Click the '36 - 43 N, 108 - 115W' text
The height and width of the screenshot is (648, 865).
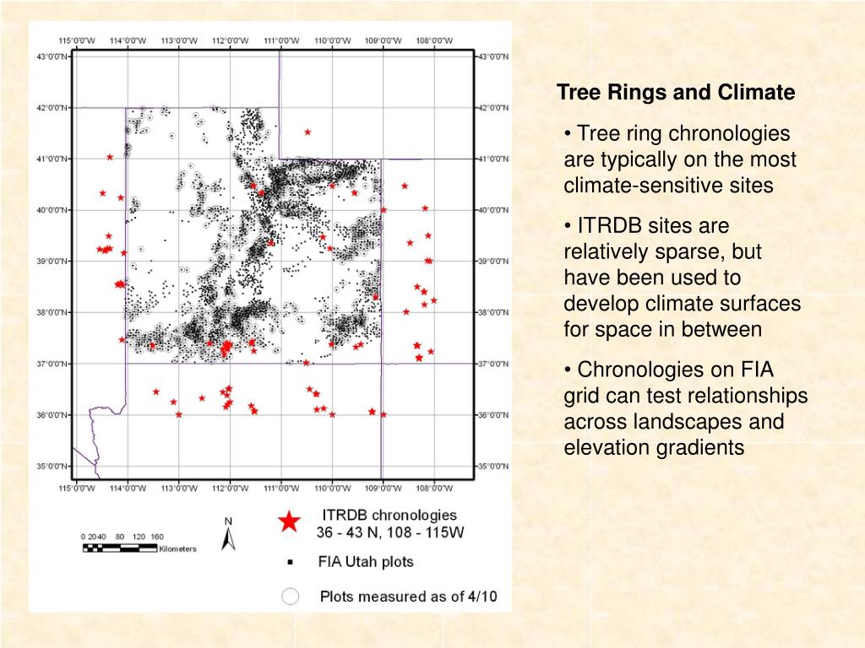click(390, 532)
